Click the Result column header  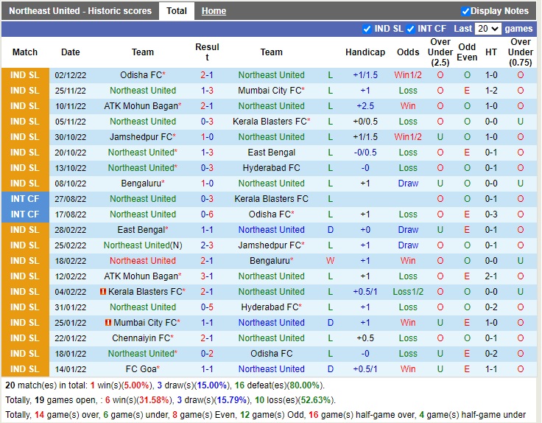tap(207, 52)
